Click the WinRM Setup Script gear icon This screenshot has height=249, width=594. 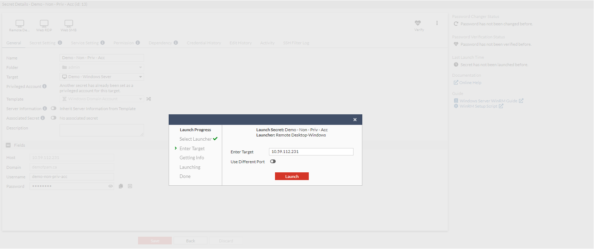[x=456, y=106]
